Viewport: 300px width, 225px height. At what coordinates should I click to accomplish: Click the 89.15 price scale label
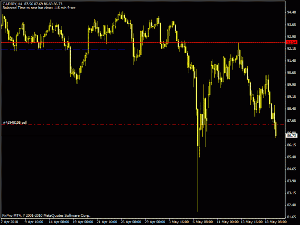[x=291, y=97]
